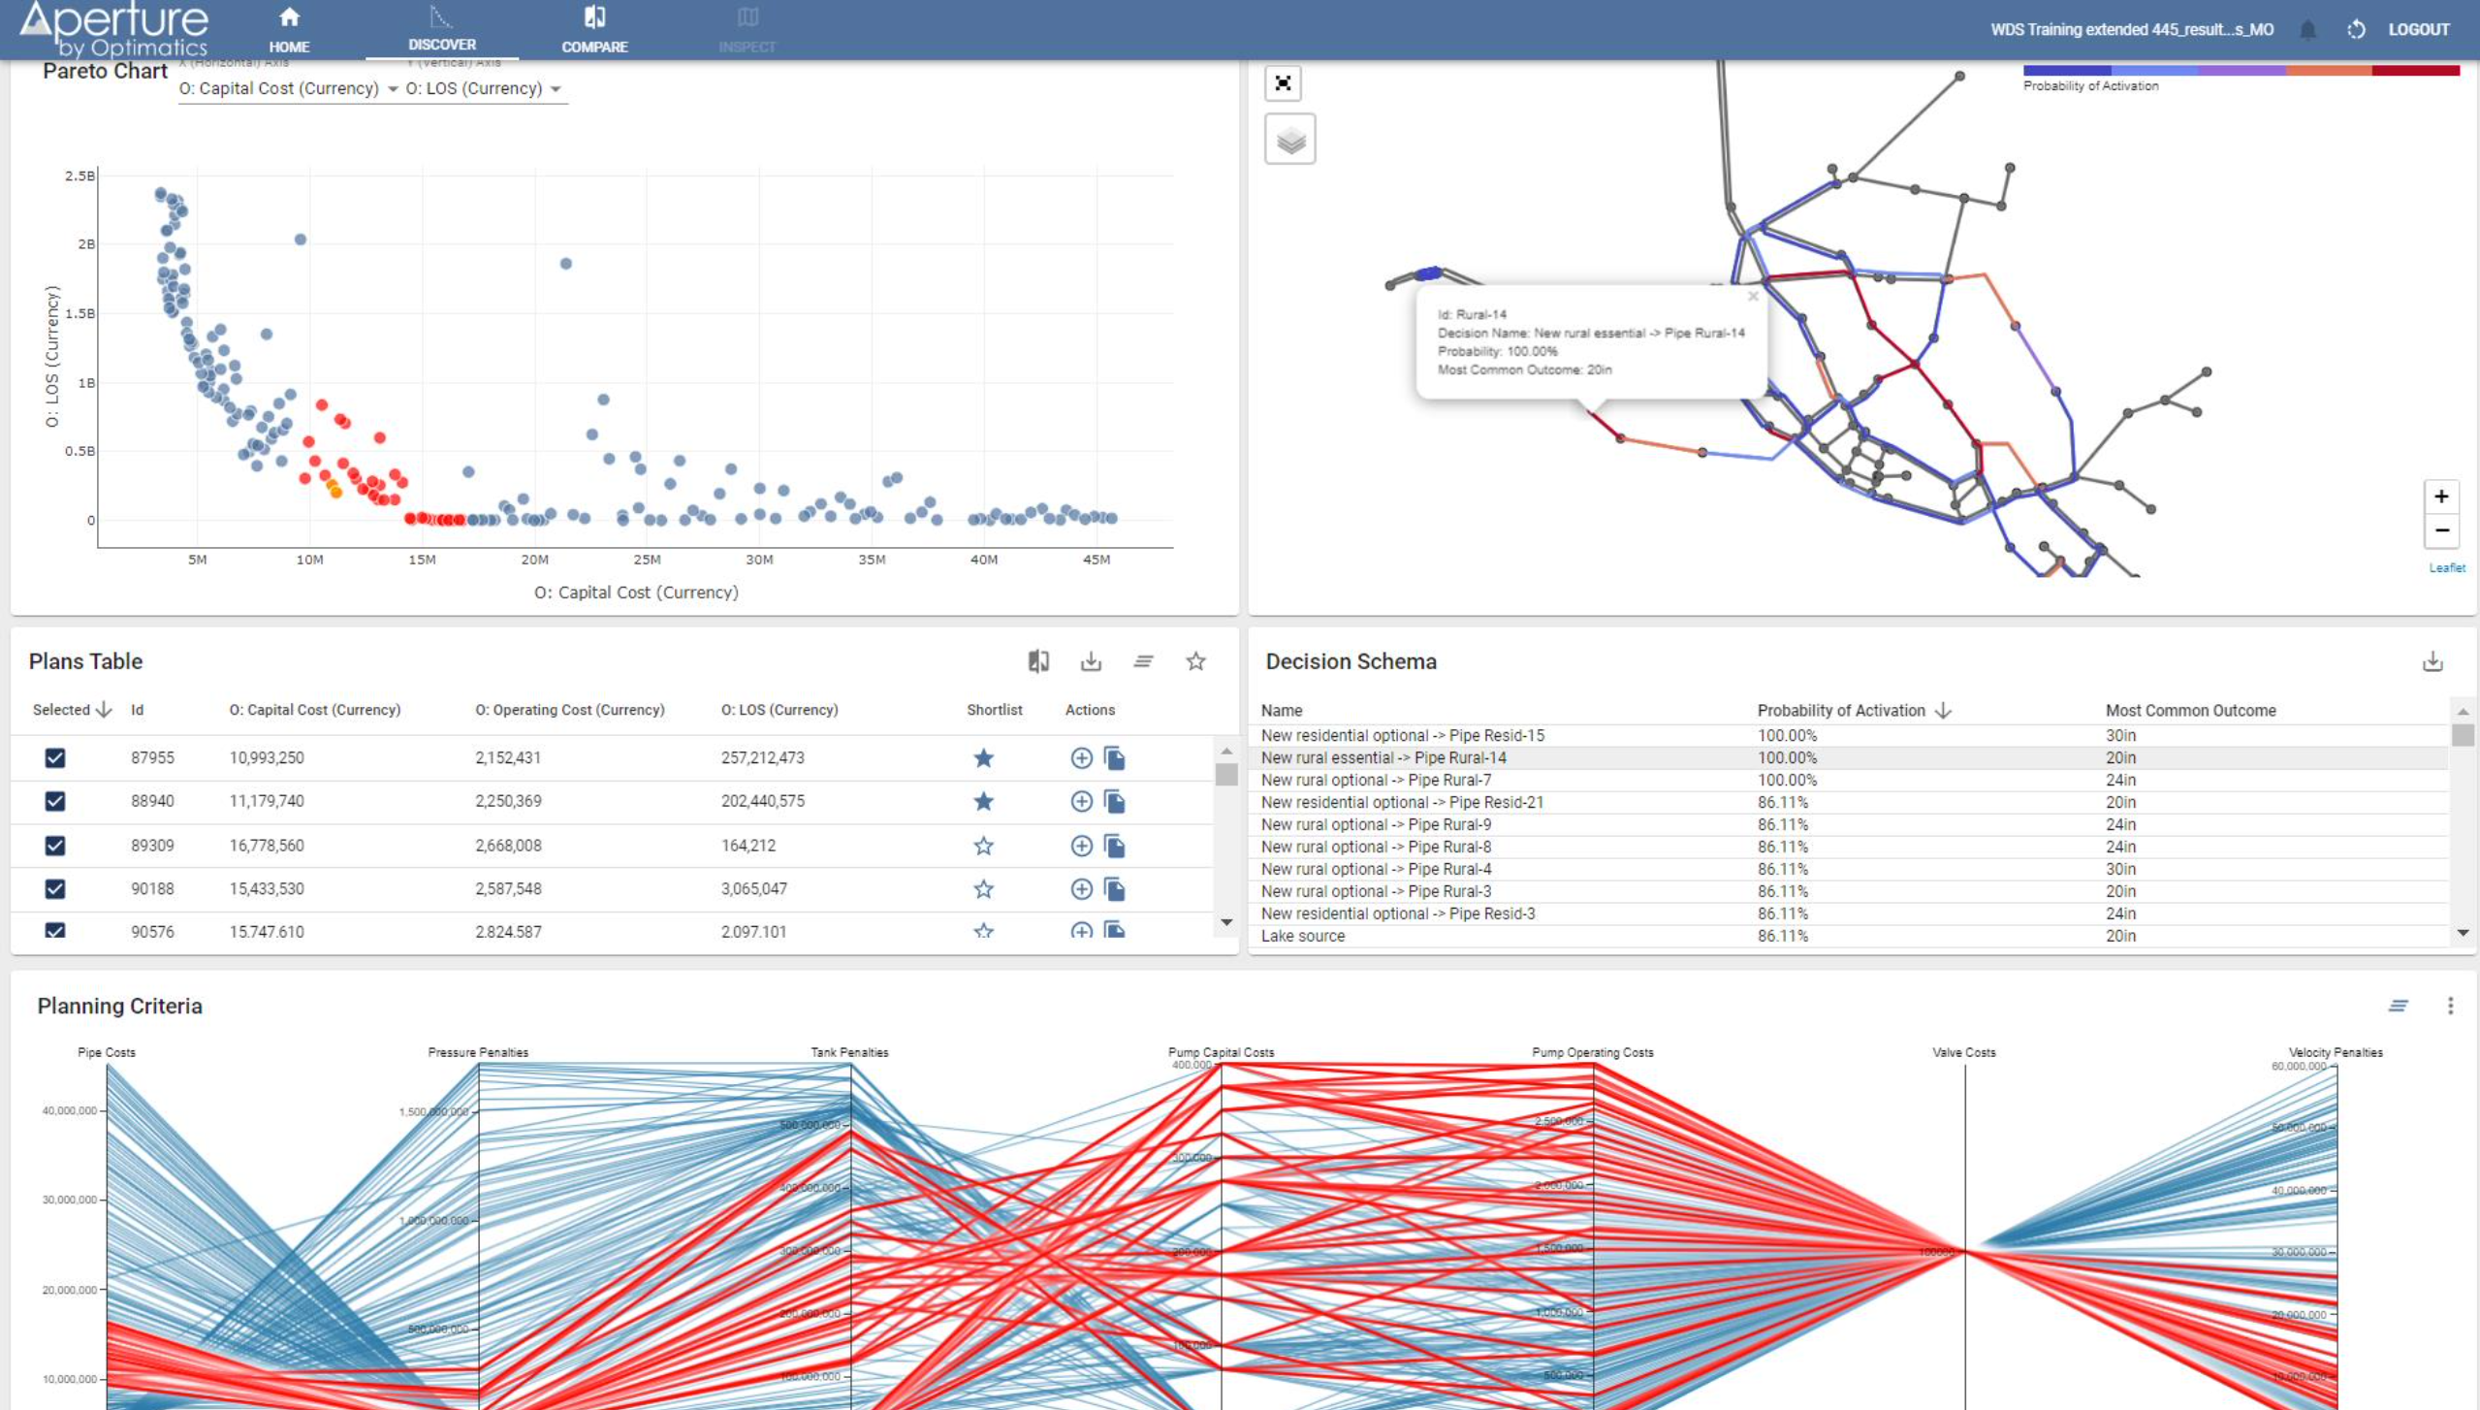
Task: Click the LOGOUT button
Action: coord(2418,30)
